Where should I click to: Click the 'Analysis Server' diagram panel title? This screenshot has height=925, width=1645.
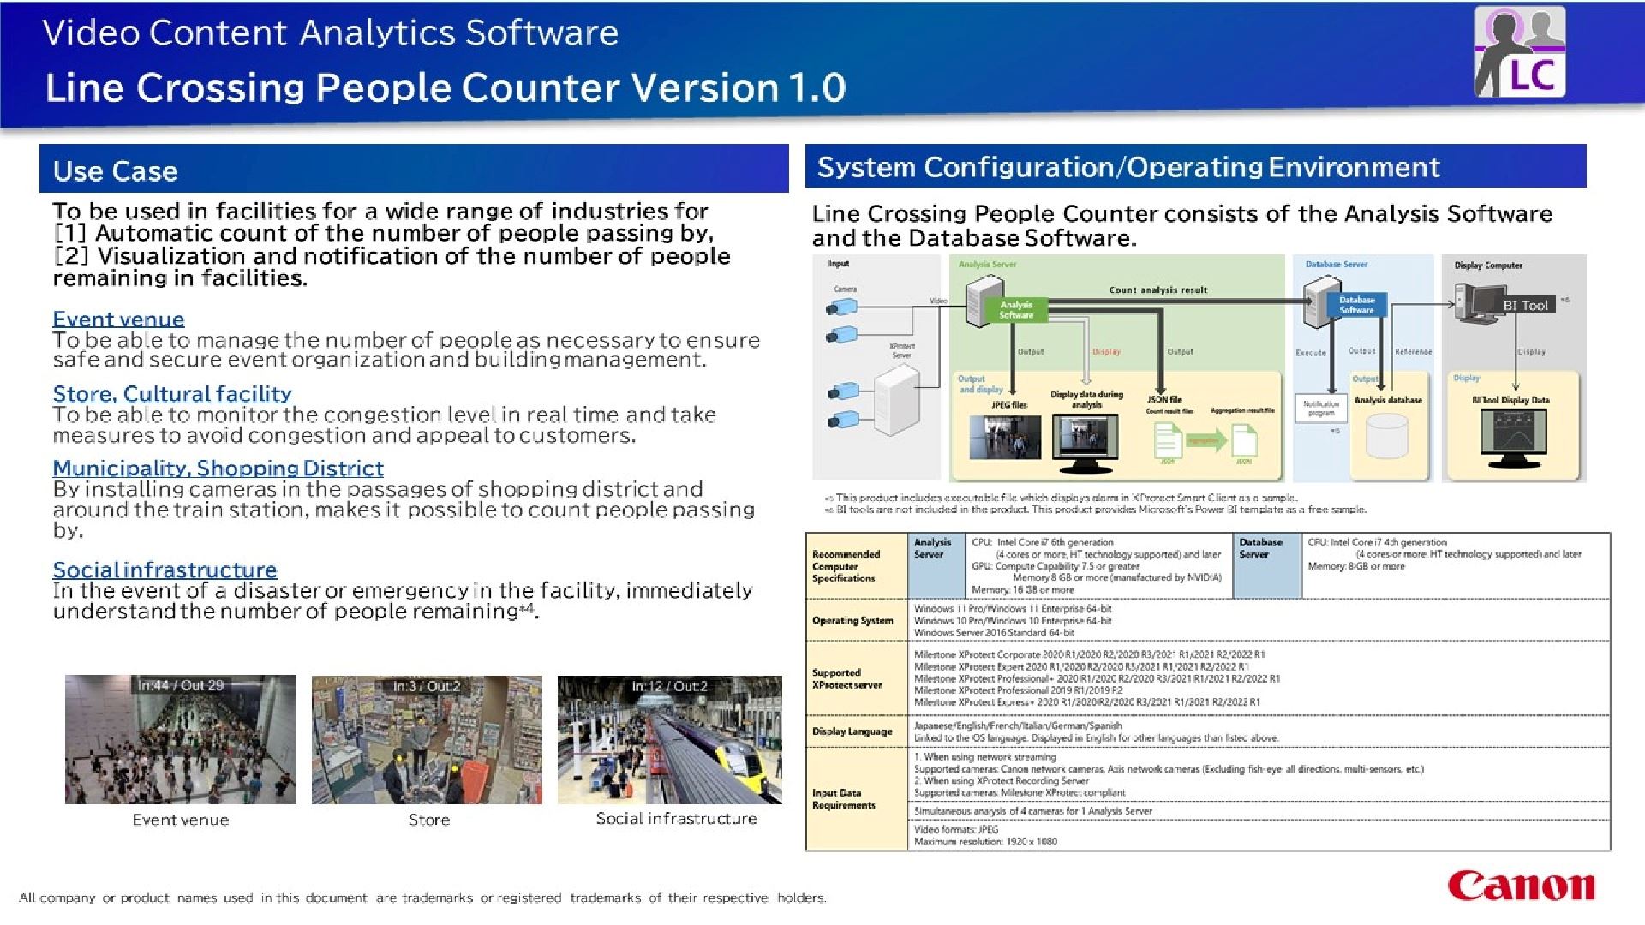click(x=987, y=265)
